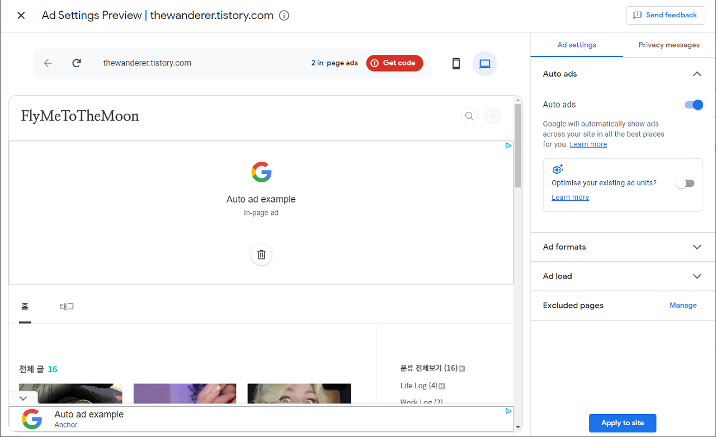Select the 홈 tab on the blog
Screen dimensions: 716x437
coord(25,307)
